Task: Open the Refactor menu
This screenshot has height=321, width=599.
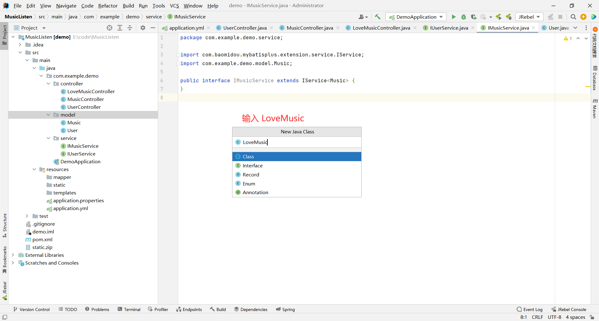Action: 108,6
